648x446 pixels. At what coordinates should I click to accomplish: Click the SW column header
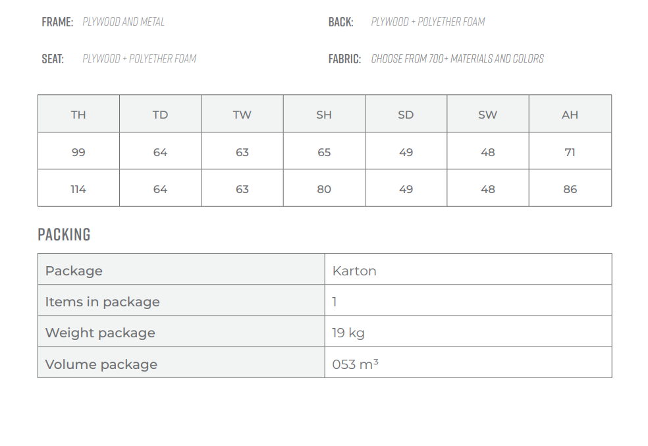pos(488,114)
